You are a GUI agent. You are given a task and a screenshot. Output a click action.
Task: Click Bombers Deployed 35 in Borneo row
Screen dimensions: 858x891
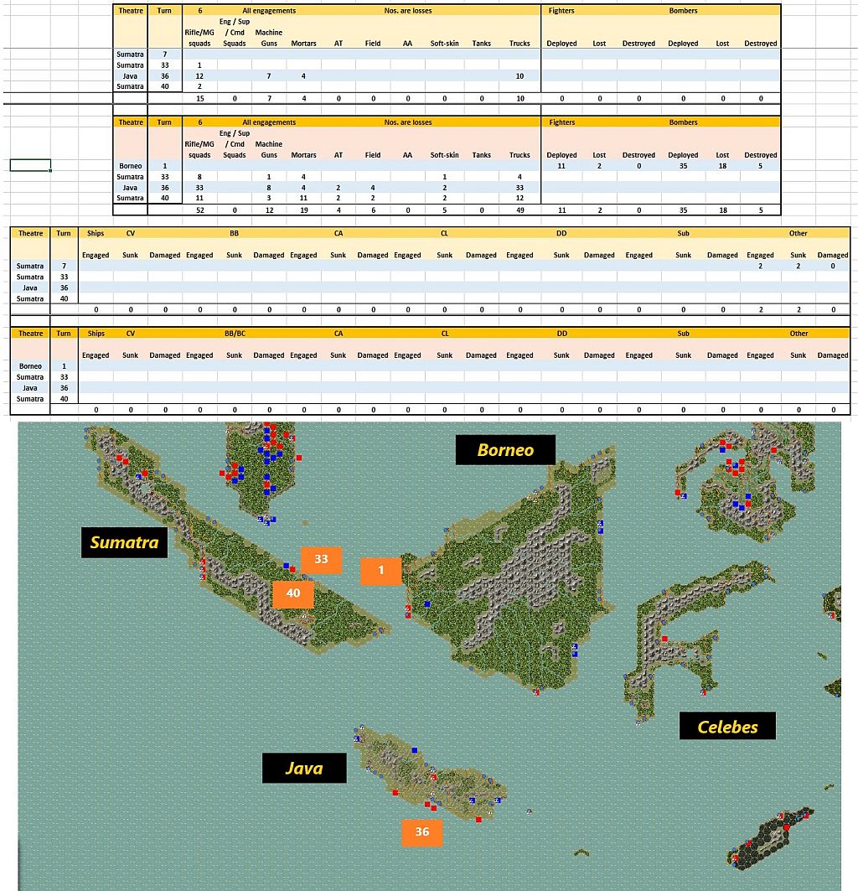click(x=683, y=166)
